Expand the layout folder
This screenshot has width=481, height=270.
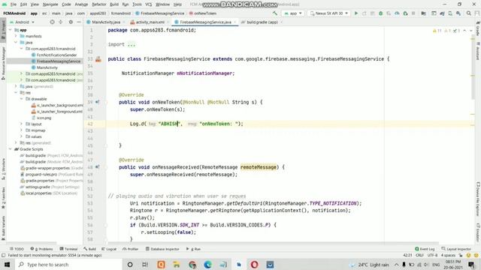pyautogui.click(x=22, y=124)
